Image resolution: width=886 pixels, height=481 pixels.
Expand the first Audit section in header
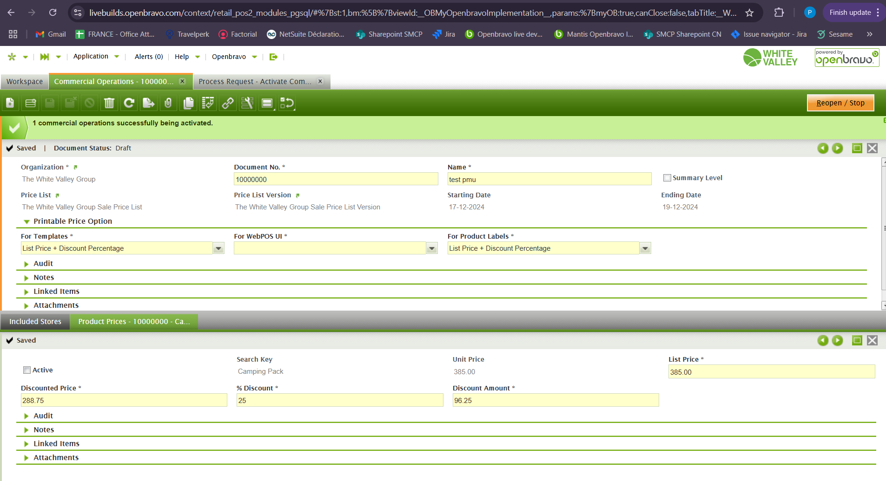tap(43, 264)
